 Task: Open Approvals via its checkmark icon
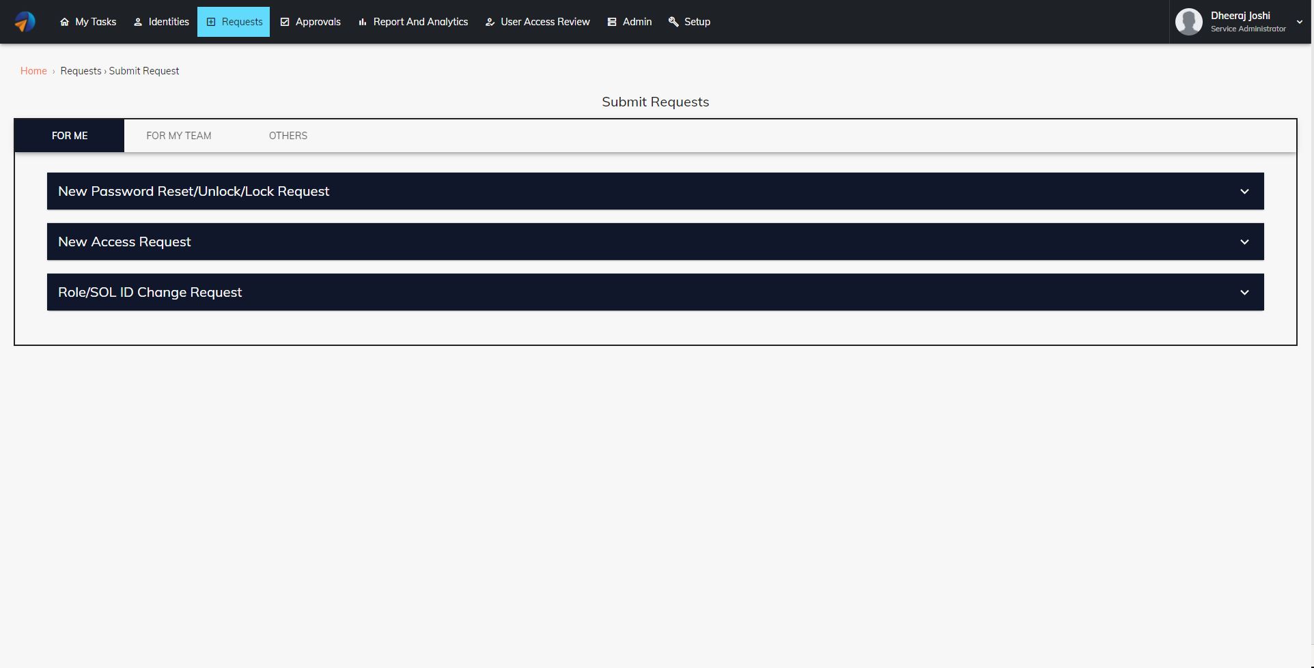pyautogui.click(x=286, y=21)
